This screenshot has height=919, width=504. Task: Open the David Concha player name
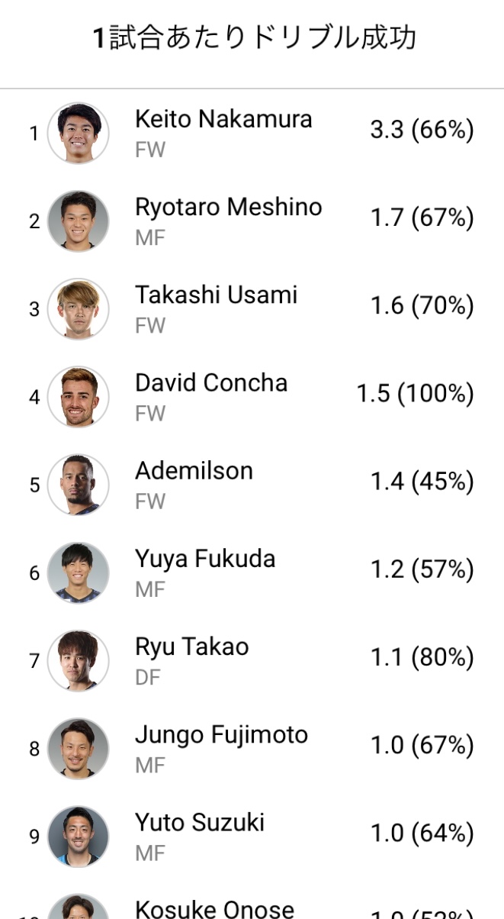(211, 382)
